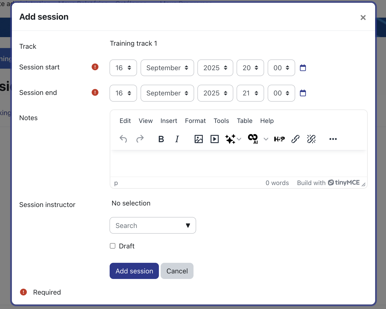
Task: Click the 'Draft' label text
Action: [x=127, y=246]
